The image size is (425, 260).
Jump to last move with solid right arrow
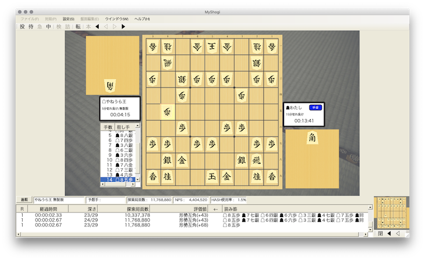click(123, 27)
